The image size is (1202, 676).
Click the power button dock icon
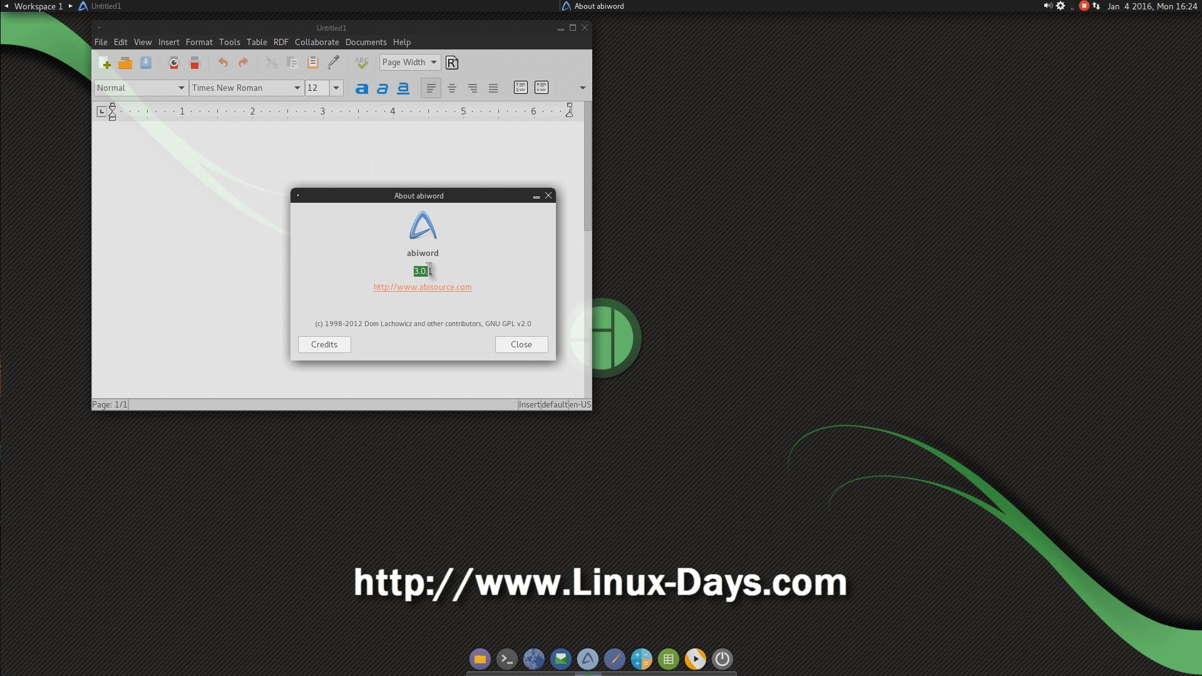pos(722,658)
